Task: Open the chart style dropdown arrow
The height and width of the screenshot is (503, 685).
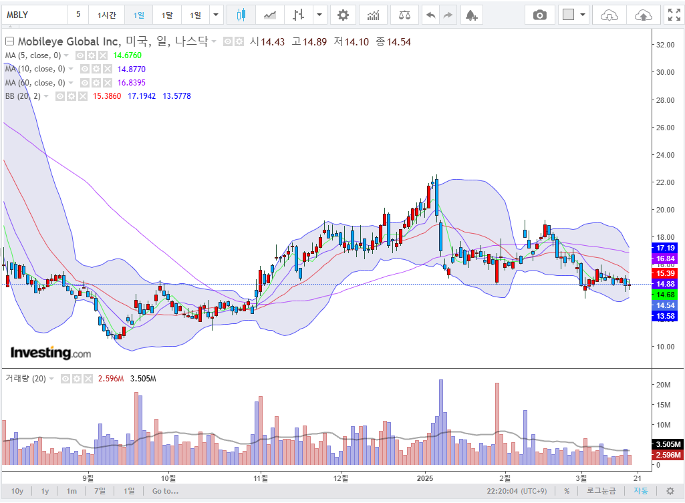Action: 319,15
